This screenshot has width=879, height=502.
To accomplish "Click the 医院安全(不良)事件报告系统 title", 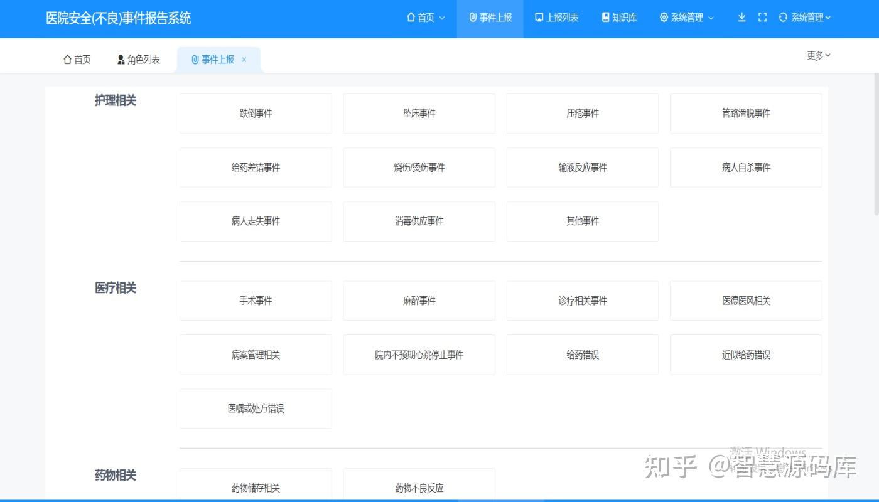I will (x=119, y=18).
